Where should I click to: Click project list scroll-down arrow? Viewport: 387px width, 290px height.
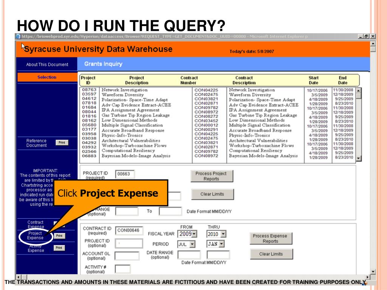[359, 158]
